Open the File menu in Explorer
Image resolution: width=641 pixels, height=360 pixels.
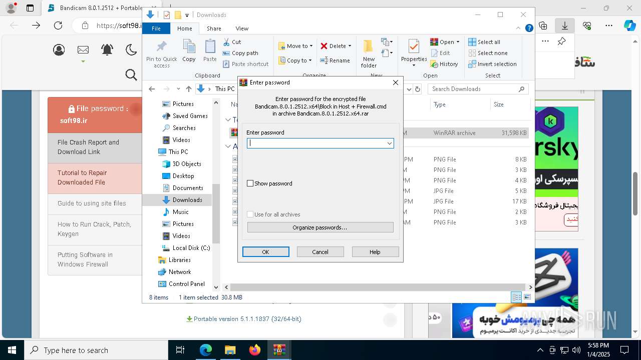tap(156, 28)
